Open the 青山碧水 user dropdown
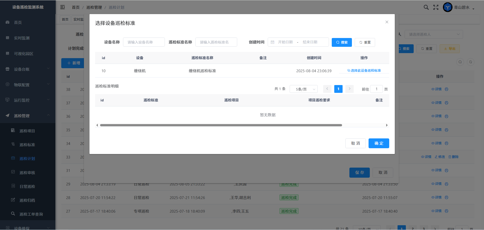The width and height of the screenshot is (484, 230). click(x=464, y=8)
